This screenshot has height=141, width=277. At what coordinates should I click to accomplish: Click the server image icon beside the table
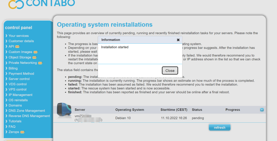pyautogui.click(x=64, y=110)
